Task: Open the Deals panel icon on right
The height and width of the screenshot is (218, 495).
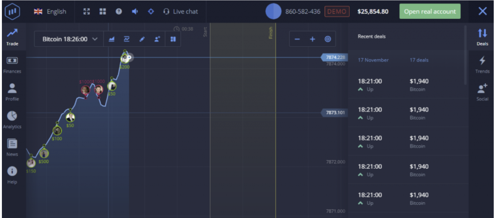Action: pyautogui.click(x=482, y=37)
